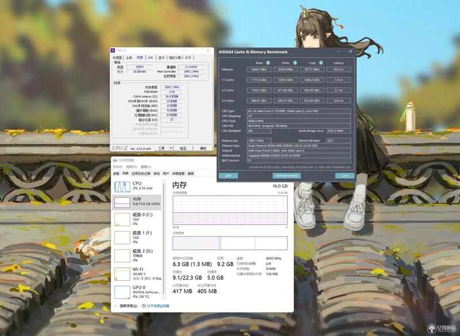Click the CPU Type field in AIDA64
This screenshot has height=336, width=460.
pyautogui.click(x=299, y=111)
